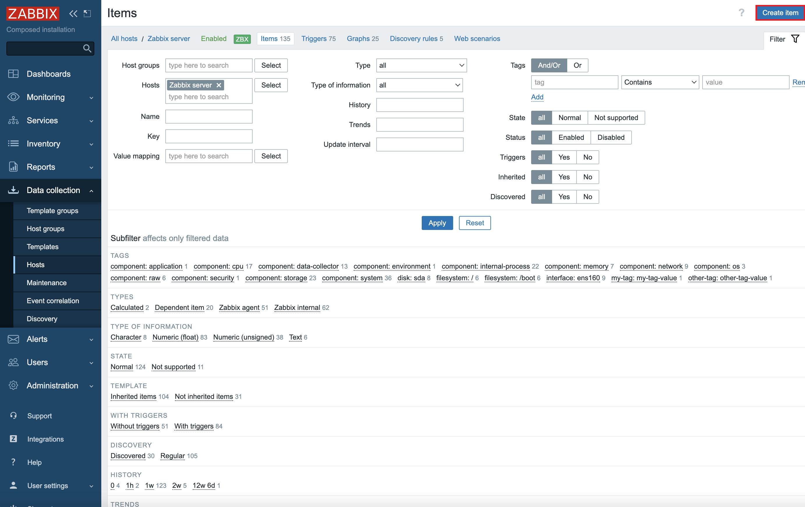Click the kiosk mode icon beside logo
This screenshot has height=507, width=805.
tap(87, 13)
